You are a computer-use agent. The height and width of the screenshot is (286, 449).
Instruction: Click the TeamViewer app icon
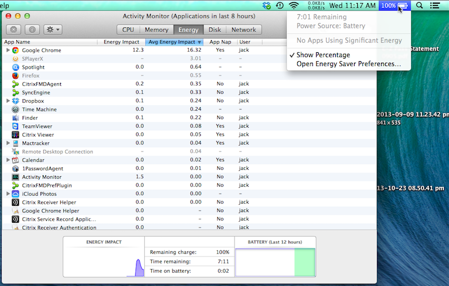(x=15, y=126)
